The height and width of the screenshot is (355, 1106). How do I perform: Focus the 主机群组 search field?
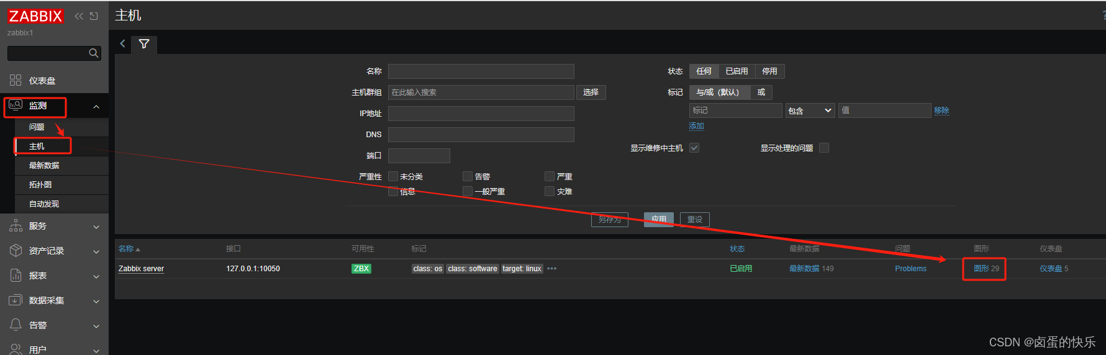pos(481,92)
